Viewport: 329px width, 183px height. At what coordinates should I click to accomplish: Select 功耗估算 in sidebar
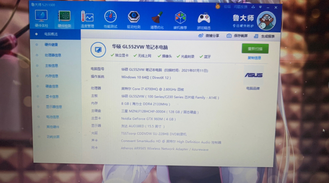53,137
